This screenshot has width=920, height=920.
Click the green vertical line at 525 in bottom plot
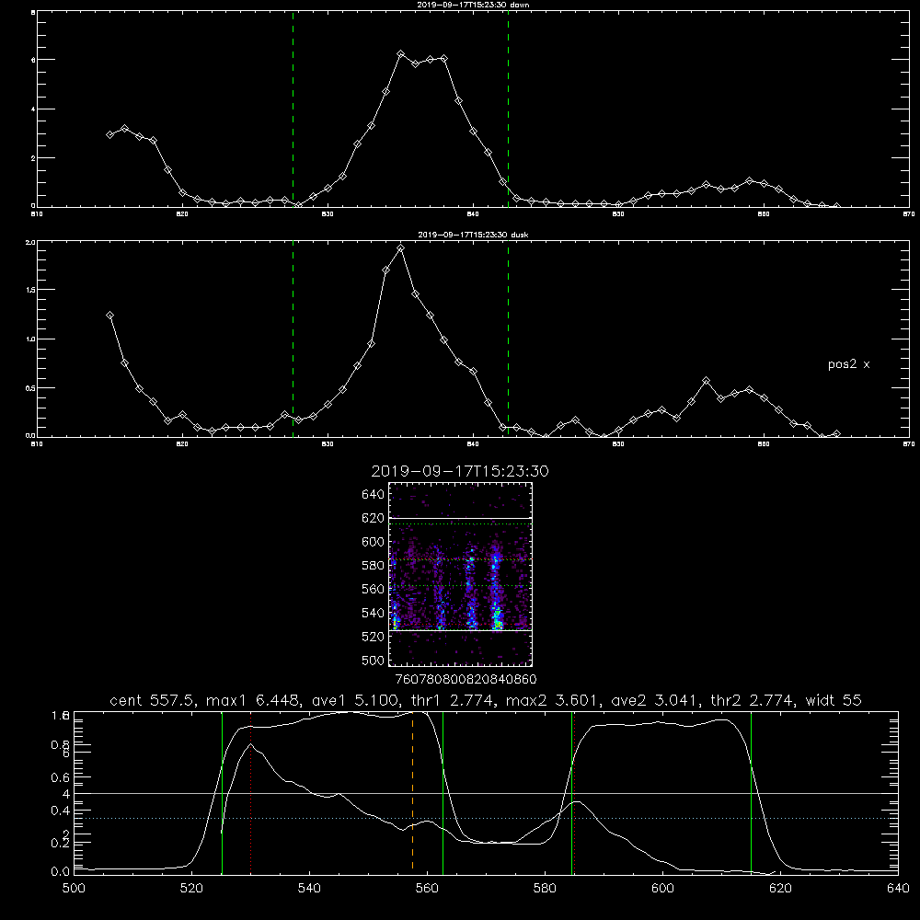pos(223,791)
